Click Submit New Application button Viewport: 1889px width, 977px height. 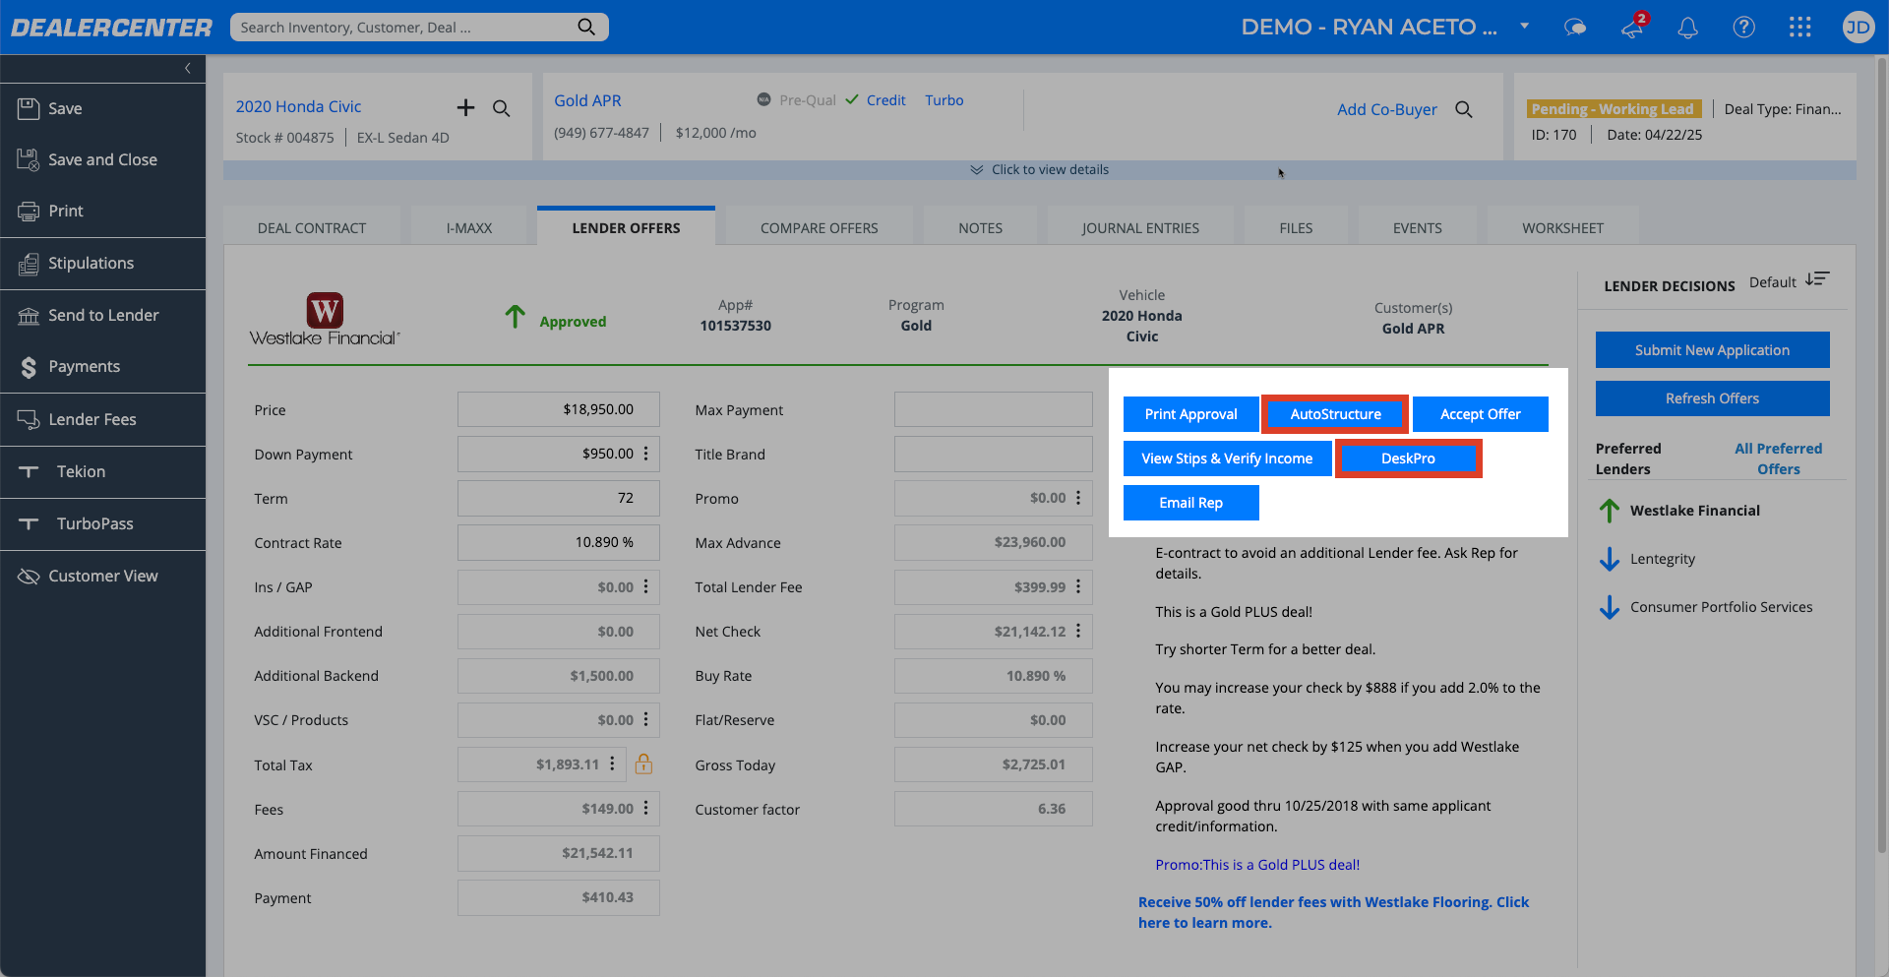click(1712, 350)
